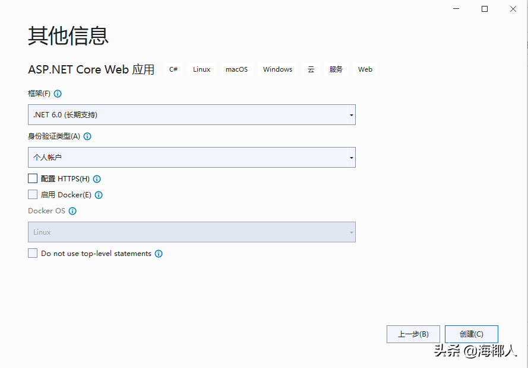Click the Windows tag

pos(277,69)
